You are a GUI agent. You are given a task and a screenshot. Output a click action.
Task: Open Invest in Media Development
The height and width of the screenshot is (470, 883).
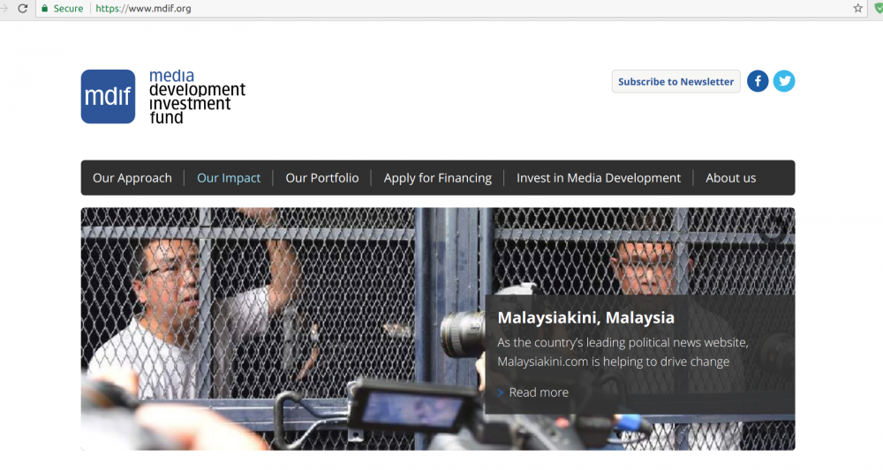click(599, 177)
